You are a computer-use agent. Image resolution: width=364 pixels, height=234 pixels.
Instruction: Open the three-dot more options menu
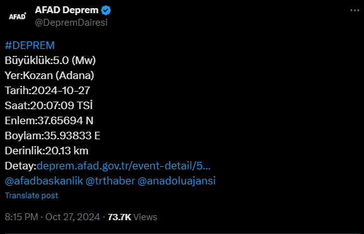pyautogui.click(x=355, y=11)
